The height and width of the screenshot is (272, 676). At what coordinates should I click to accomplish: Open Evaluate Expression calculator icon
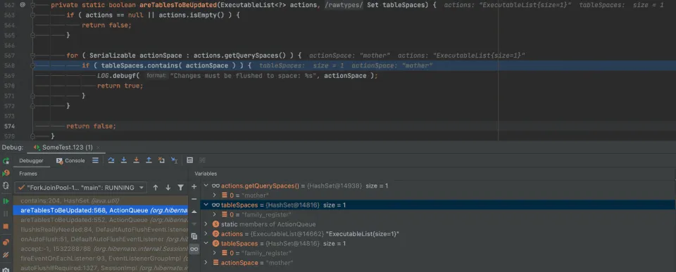(x=189, y=160)
